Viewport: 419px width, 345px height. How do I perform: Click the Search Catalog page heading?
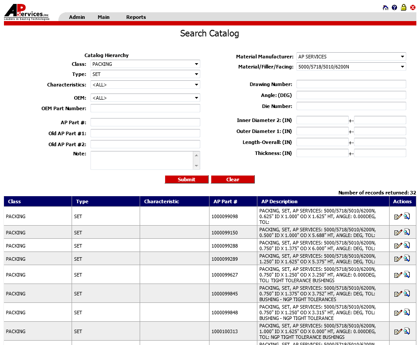click(x=209, y=33)
